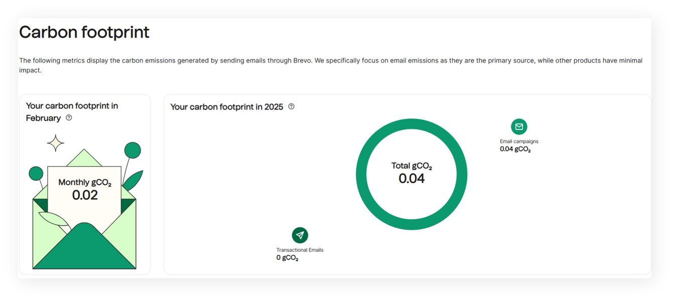Viewport: 674px width, 301px height.
Task: Click the small green circle left of the letter
Action: [x=36, y=174]
